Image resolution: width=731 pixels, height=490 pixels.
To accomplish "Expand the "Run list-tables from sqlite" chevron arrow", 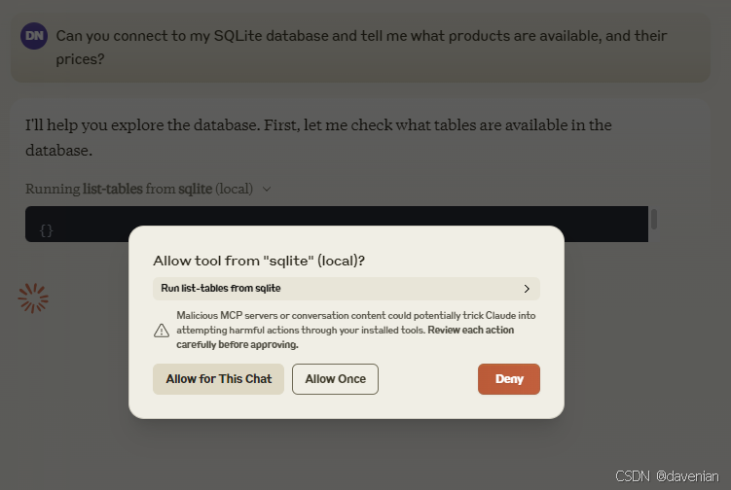I will tap(527, 289).
